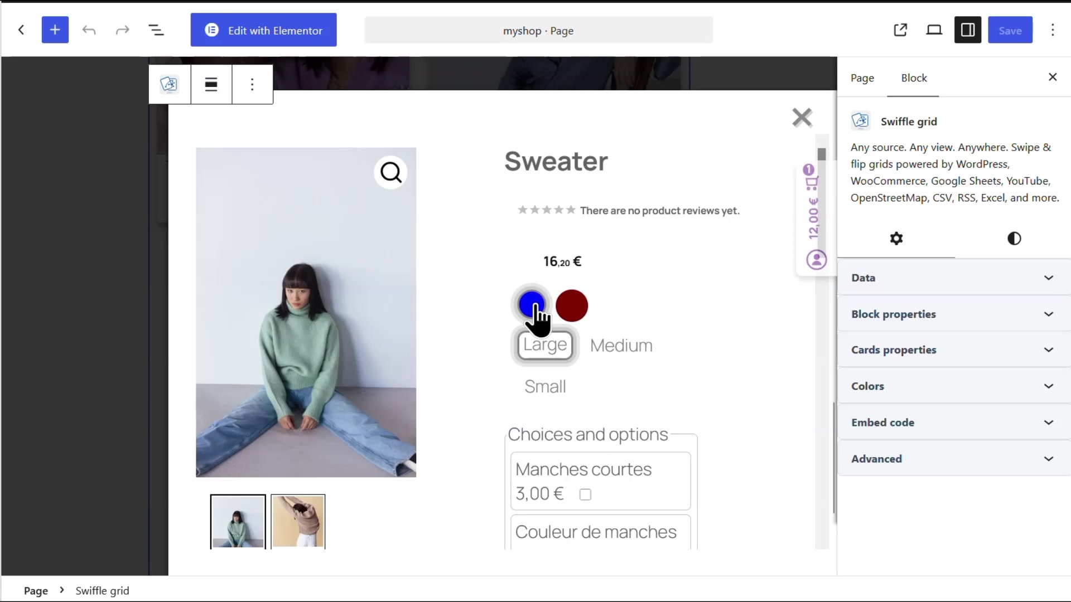The image size is (1071, 602).
Task: Click Edit with Elementor button
Action: point(263,30)
